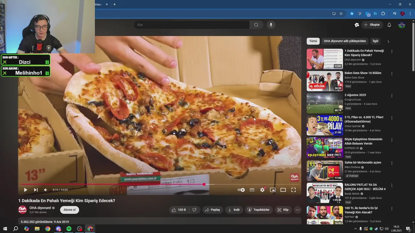This screenshot has width=415, height=233.
Task: Install page as app icon in address bar
Action: [334, 14]
